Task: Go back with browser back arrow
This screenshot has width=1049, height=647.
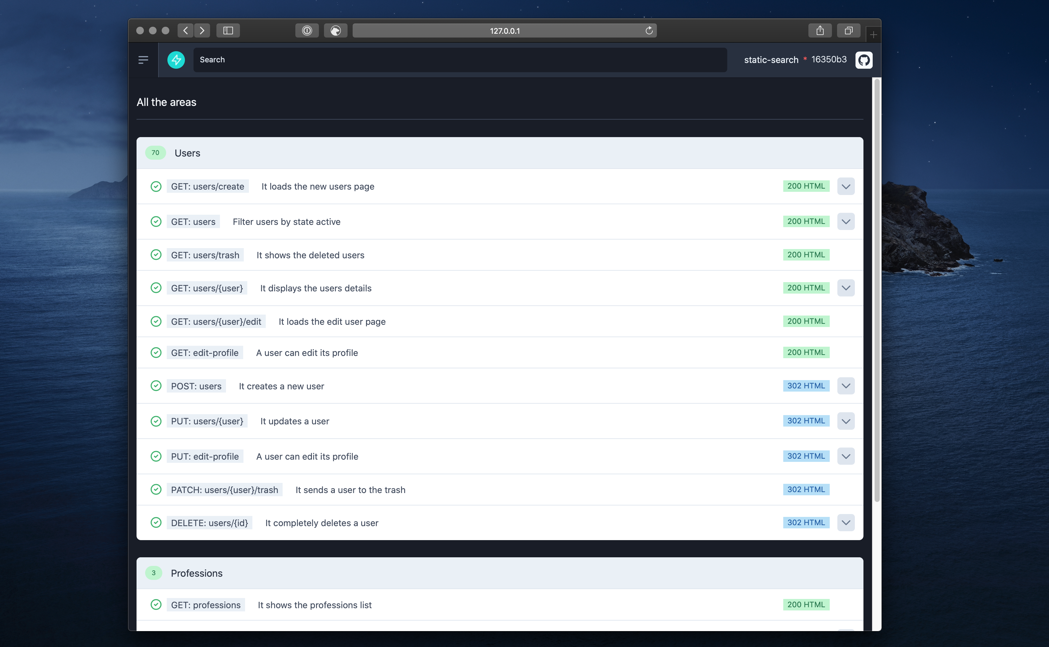Action: click(x=186, y=31)
